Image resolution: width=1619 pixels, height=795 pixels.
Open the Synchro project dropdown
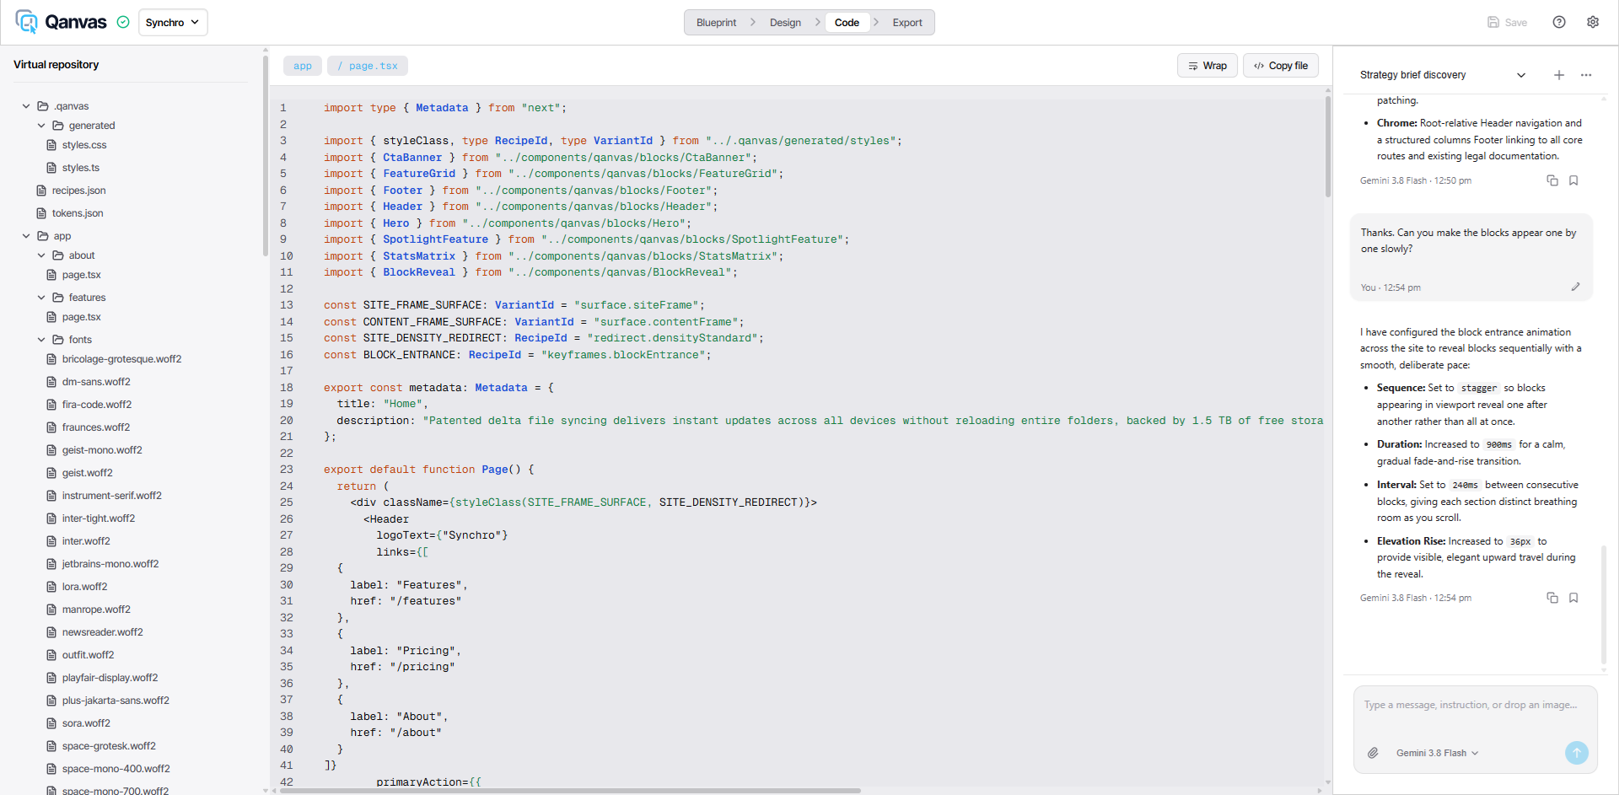pos(173,23)
